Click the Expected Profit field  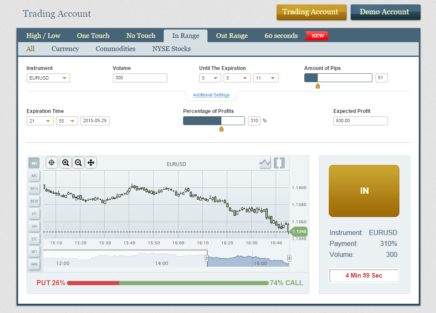pyautogui.click(x=360, y=121)
